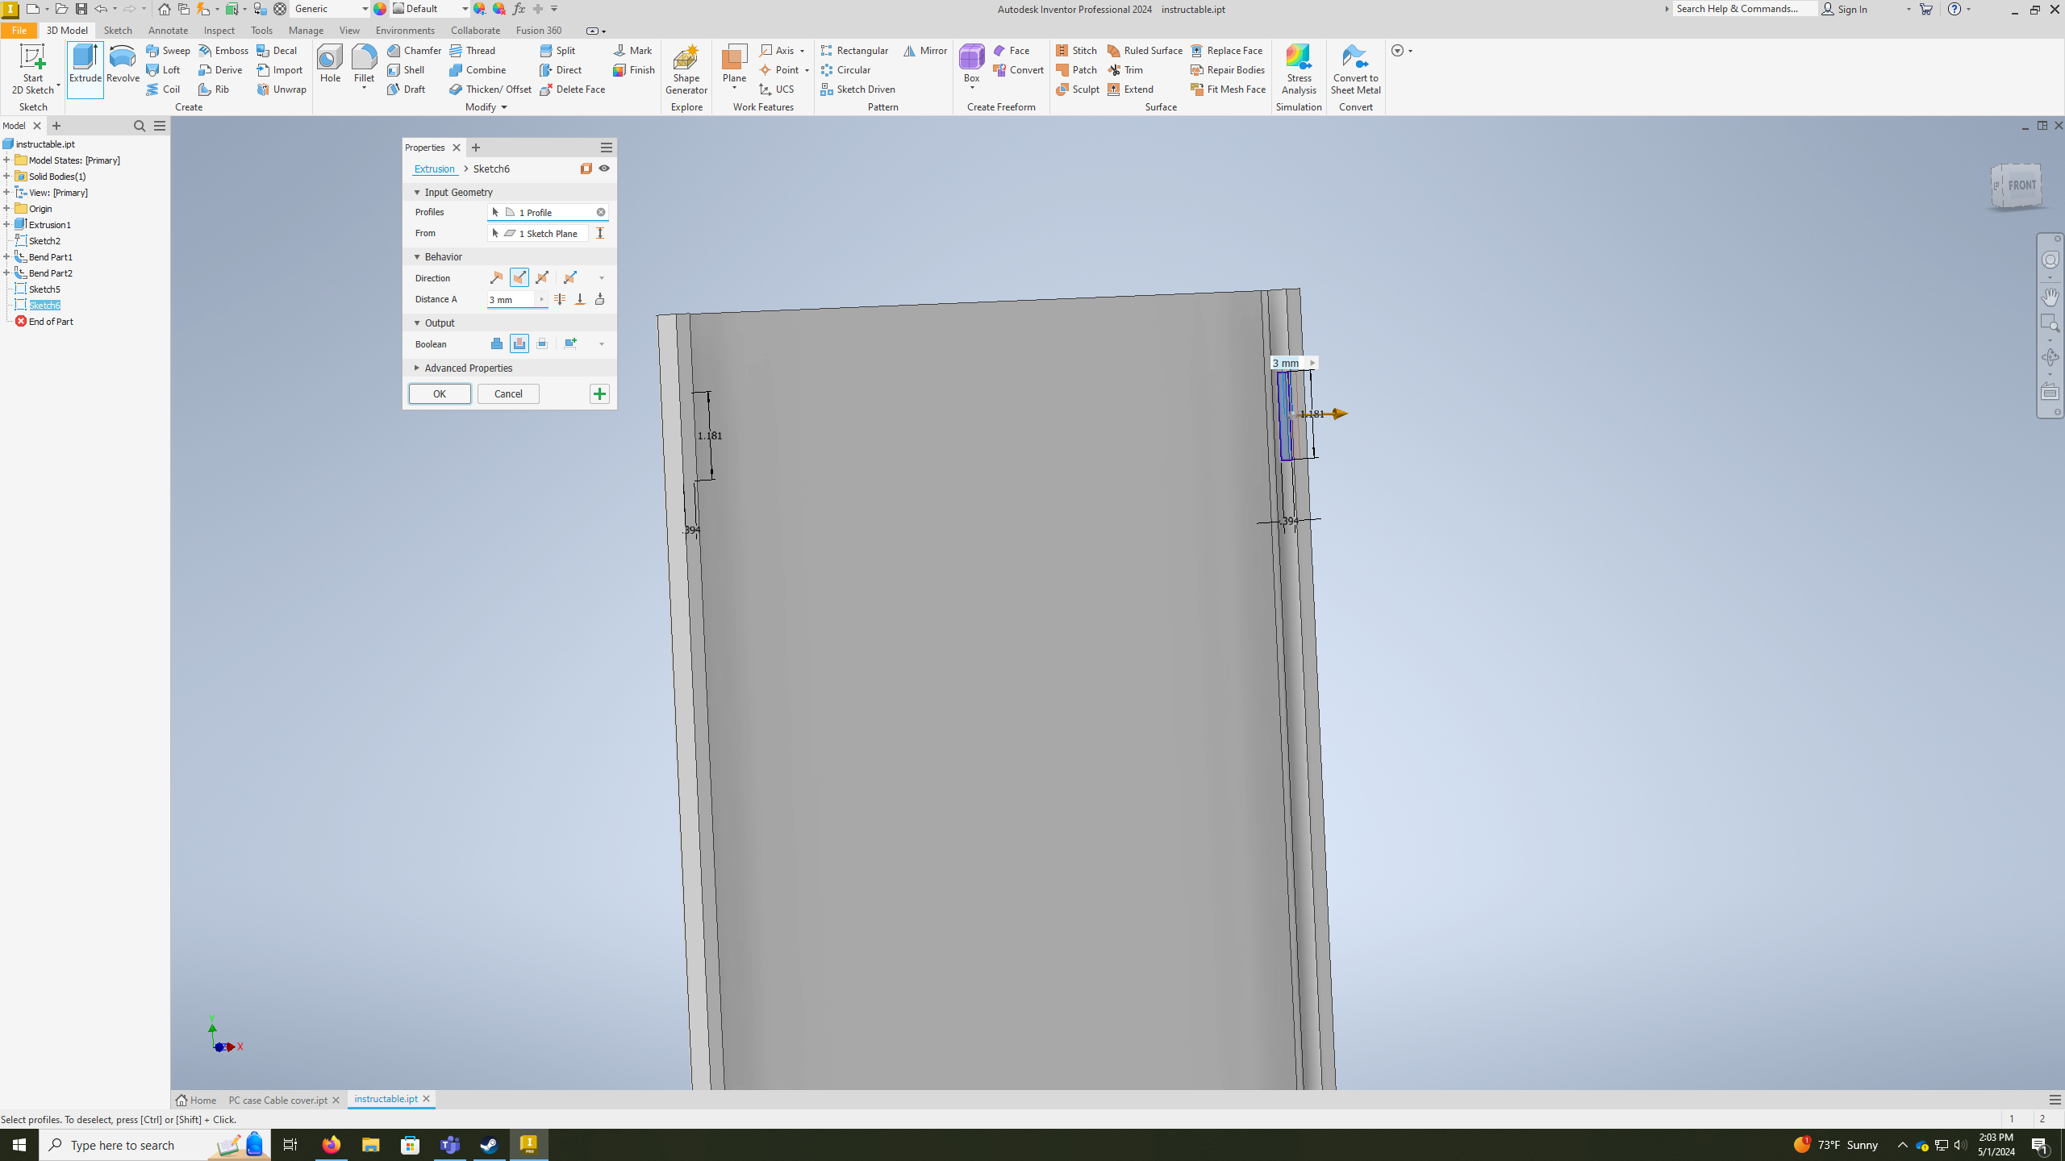Toggle sketch visibility eye in Properties

click(x=604, y=169)
